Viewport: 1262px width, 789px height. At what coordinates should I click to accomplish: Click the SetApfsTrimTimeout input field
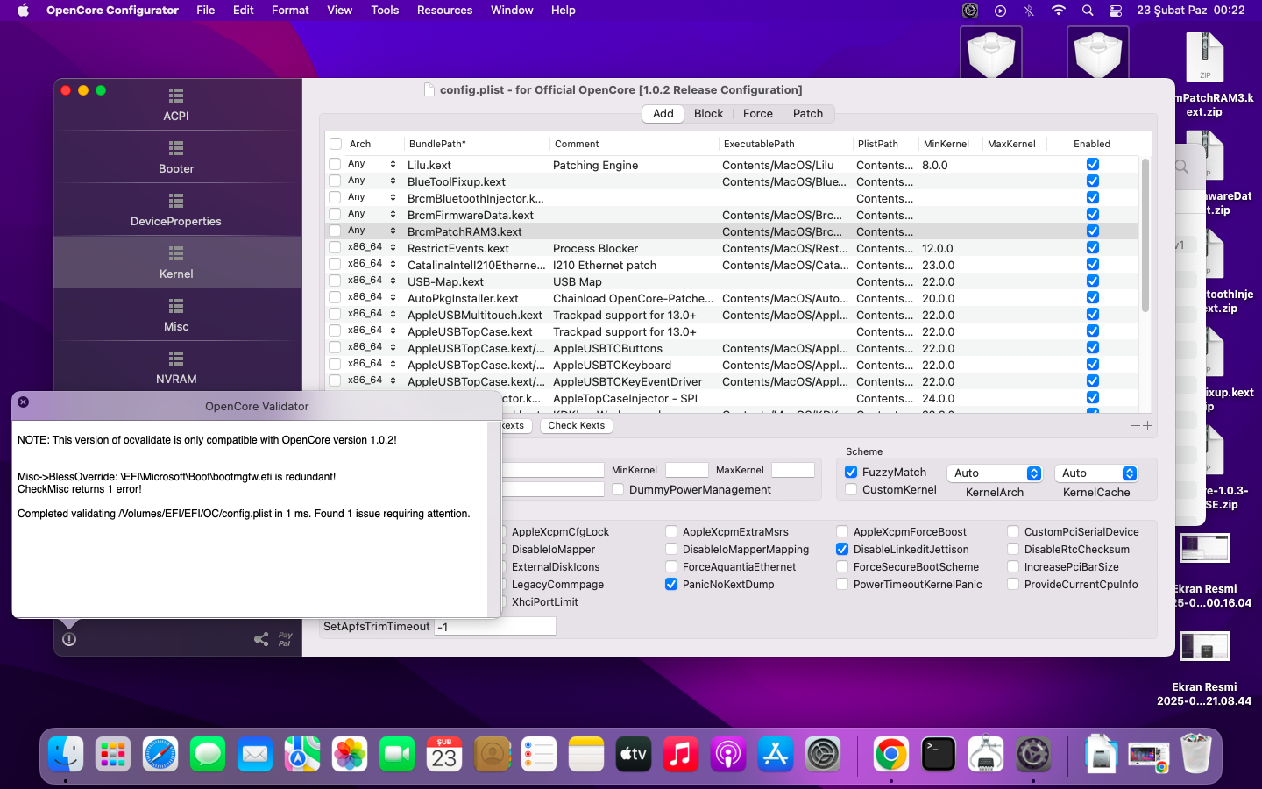point(495,627)
